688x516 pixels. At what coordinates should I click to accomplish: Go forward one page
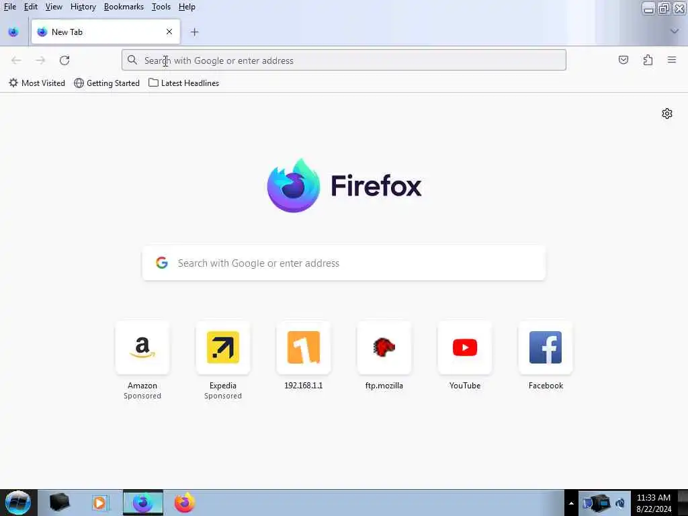tap(40, 60)
